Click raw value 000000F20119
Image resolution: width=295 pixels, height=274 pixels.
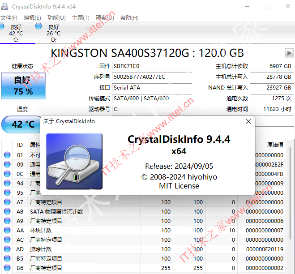click(x=265, y=249)
